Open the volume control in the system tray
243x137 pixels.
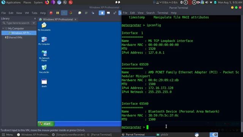coord(207,2)
